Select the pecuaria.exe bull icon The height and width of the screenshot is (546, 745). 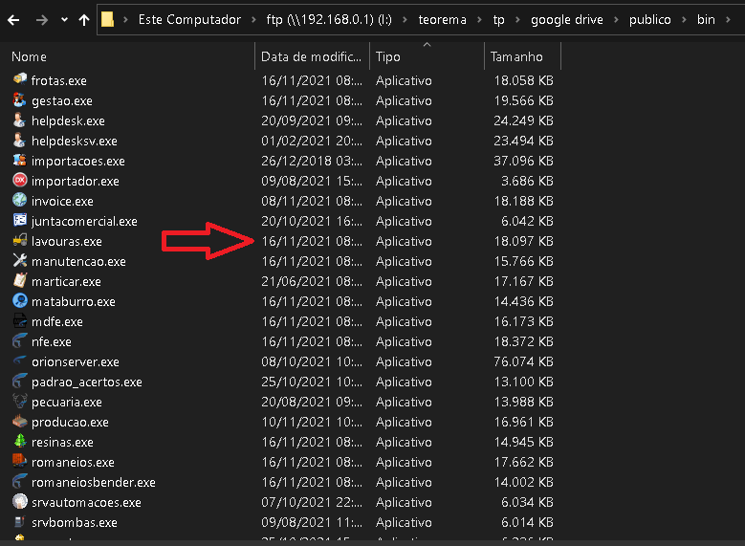tap(20, 401)
